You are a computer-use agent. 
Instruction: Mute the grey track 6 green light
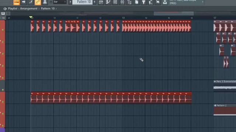(3, 89)
